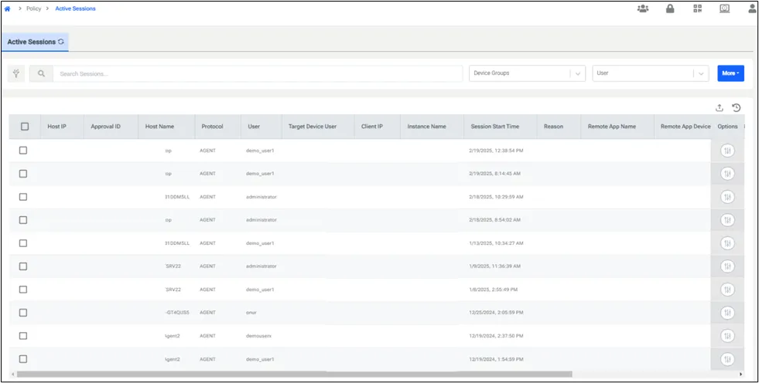
Task: Click Active Sessions breadcrumb link
Action: [x=76, y=8]
